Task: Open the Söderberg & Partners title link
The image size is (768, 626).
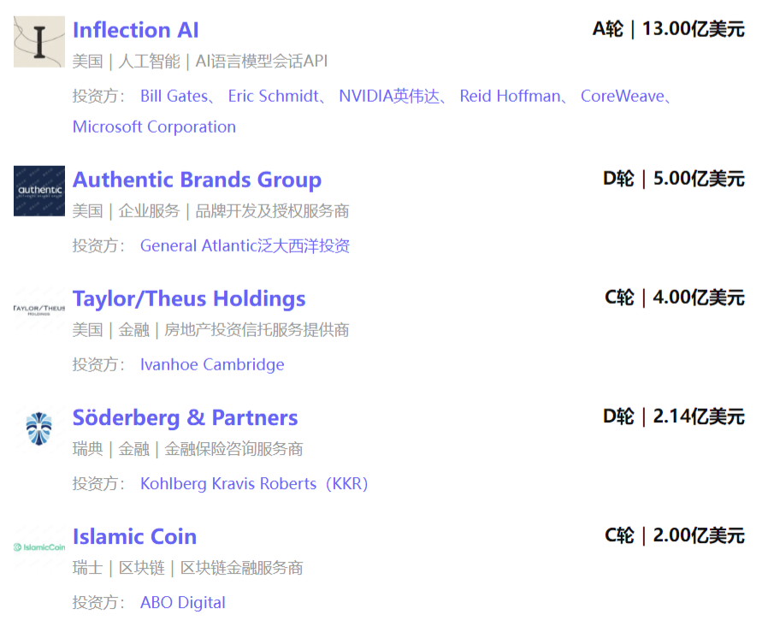Action: coord(185,417)
